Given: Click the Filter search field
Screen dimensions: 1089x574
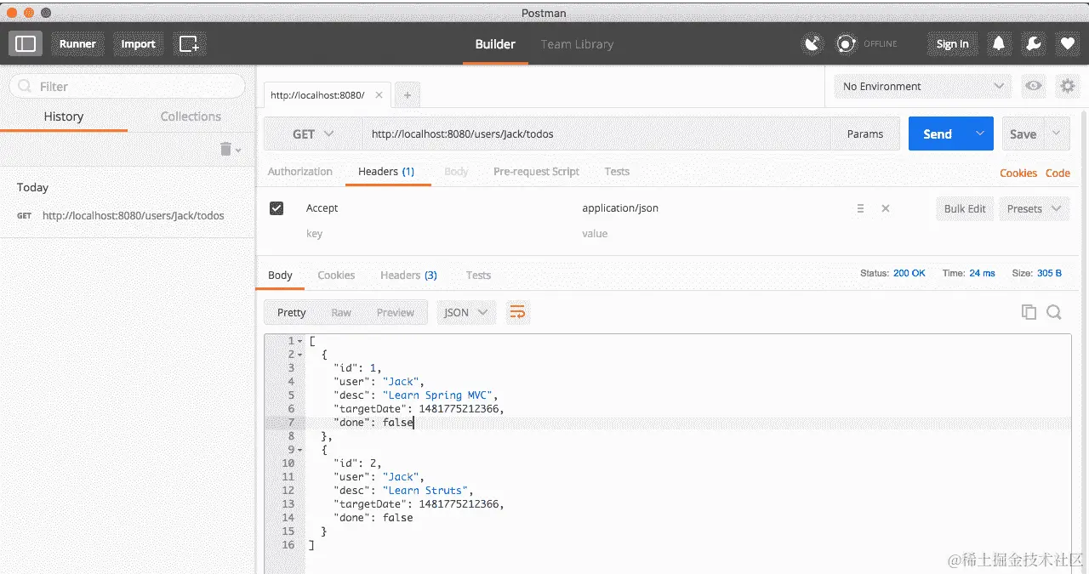Looking at the screenshot, I should coord(127,86).
